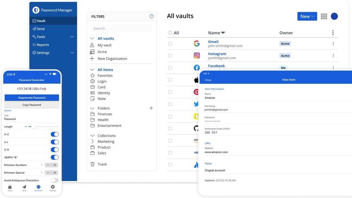
Task: Open the filters help question-mark icon
Action: 152,16
